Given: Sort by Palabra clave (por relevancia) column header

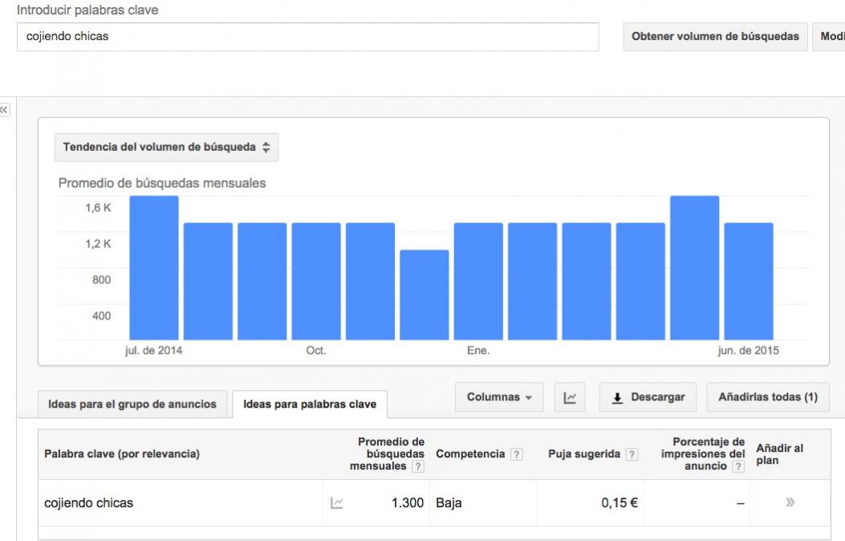Looking at the screenshot, I should pos(122,454).
